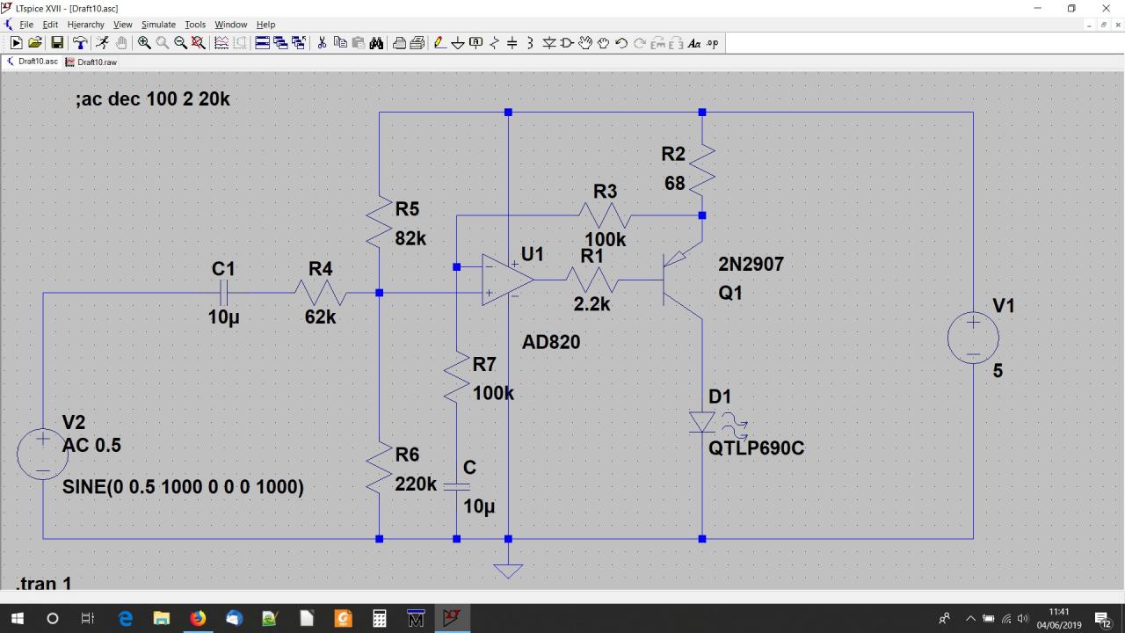Click the Cascade Windows icon
The width and height of the screenshot is (1125, 633).
(280, 42)
